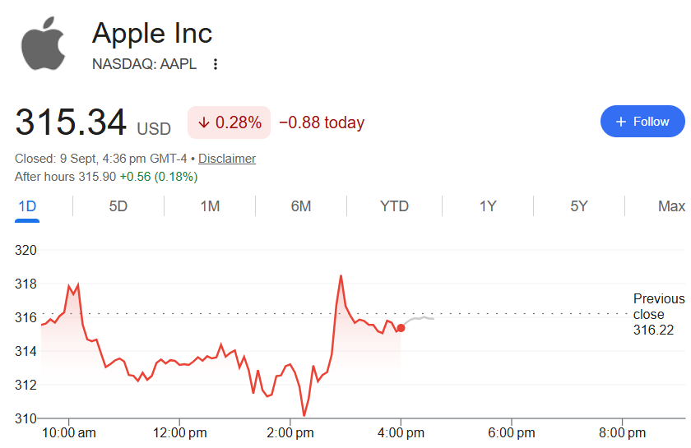Open the three-dot more options menu
691x448 pixels.
tap(215, 64)
